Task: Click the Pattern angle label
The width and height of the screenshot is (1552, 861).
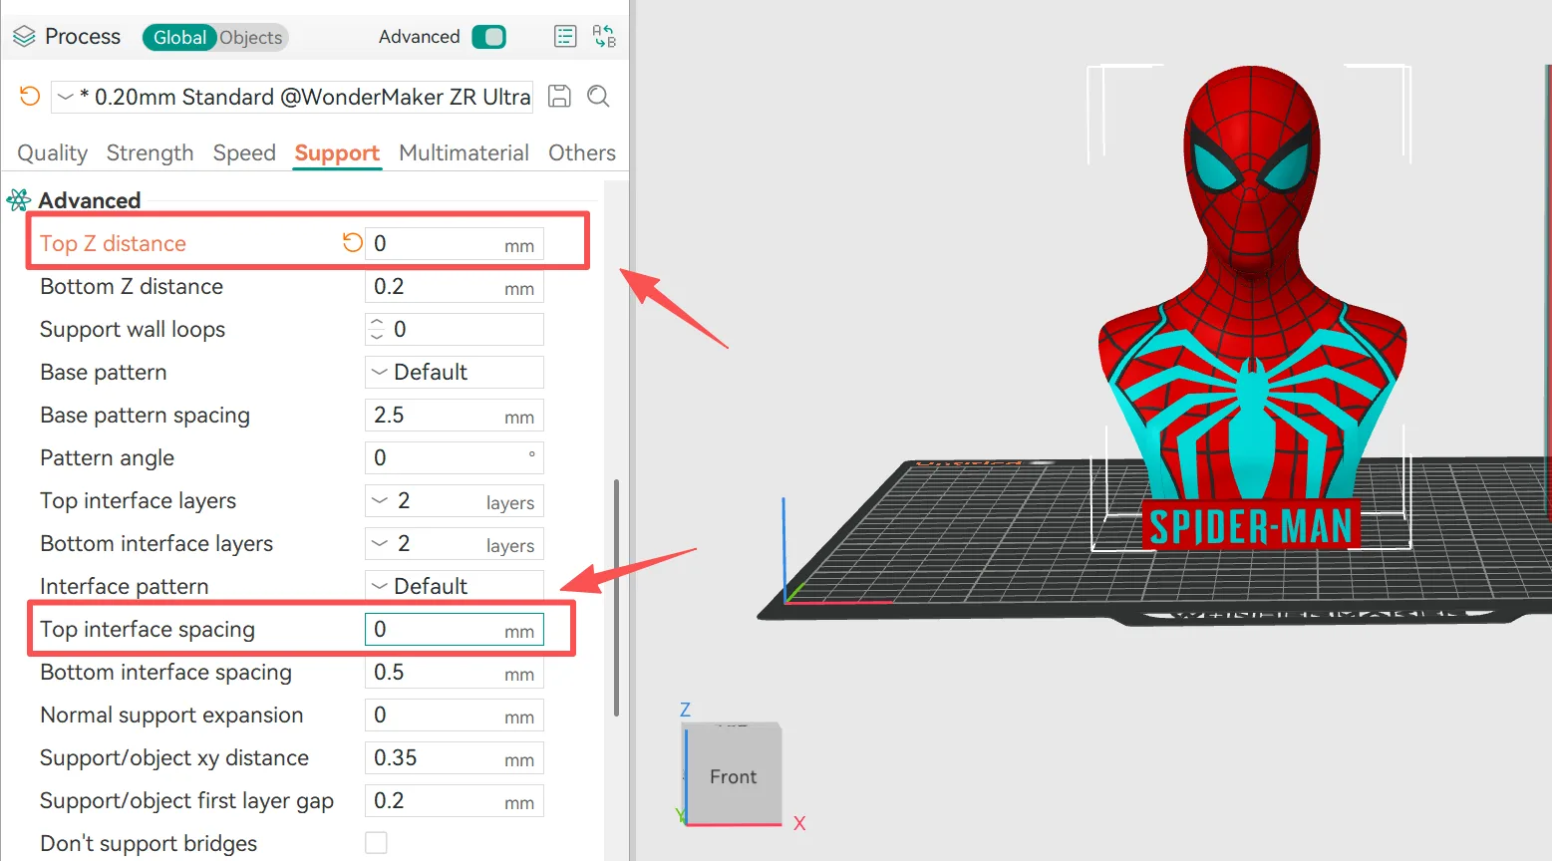Action: click(108, 457)
